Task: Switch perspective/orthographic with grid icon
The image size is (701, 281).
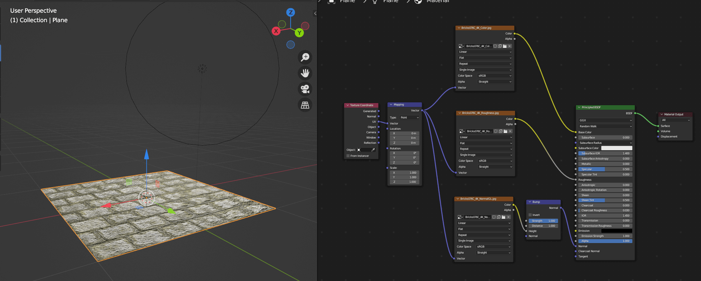Action: [305, 105]
